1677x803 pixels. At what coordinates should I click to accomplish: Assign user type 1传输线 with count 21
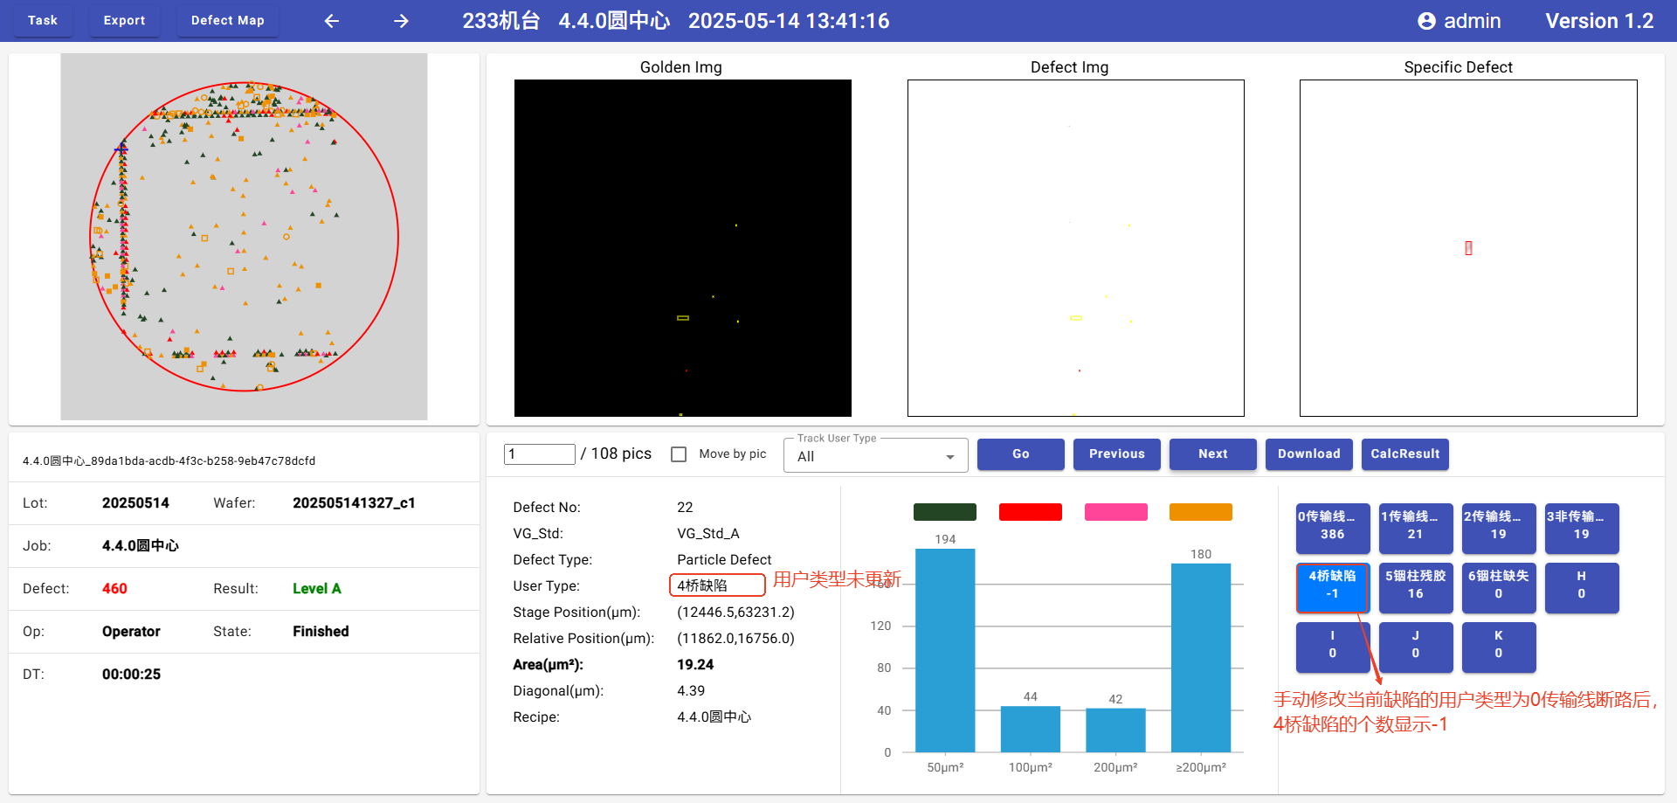click(x=1415, y=528)
